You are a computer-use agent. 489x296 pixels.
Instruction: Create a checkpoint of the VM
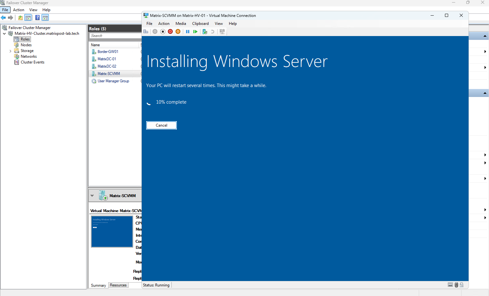pyautogui.click(x=205, y=32)
